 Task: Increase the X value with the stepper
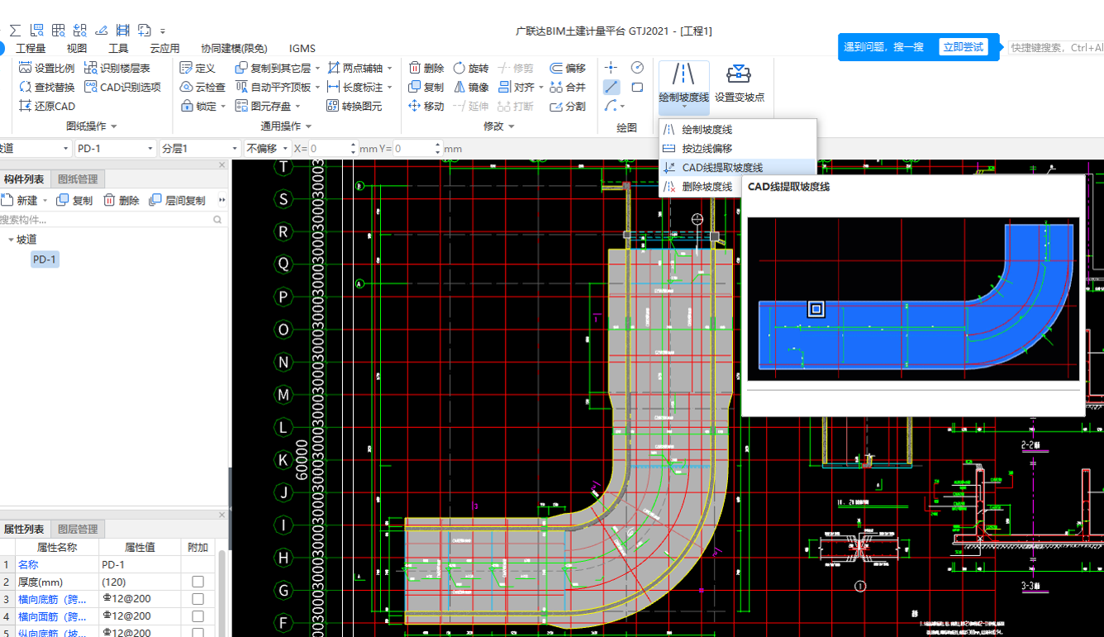click(x=352, y=144)
